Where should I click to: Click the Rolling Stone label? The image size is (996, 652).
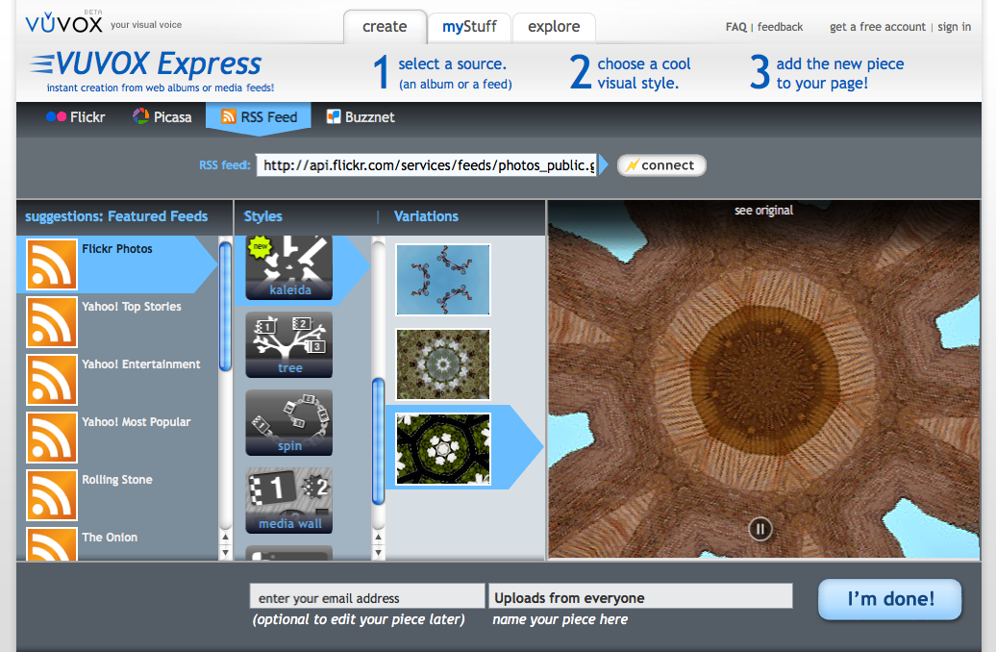click(117, 480)
